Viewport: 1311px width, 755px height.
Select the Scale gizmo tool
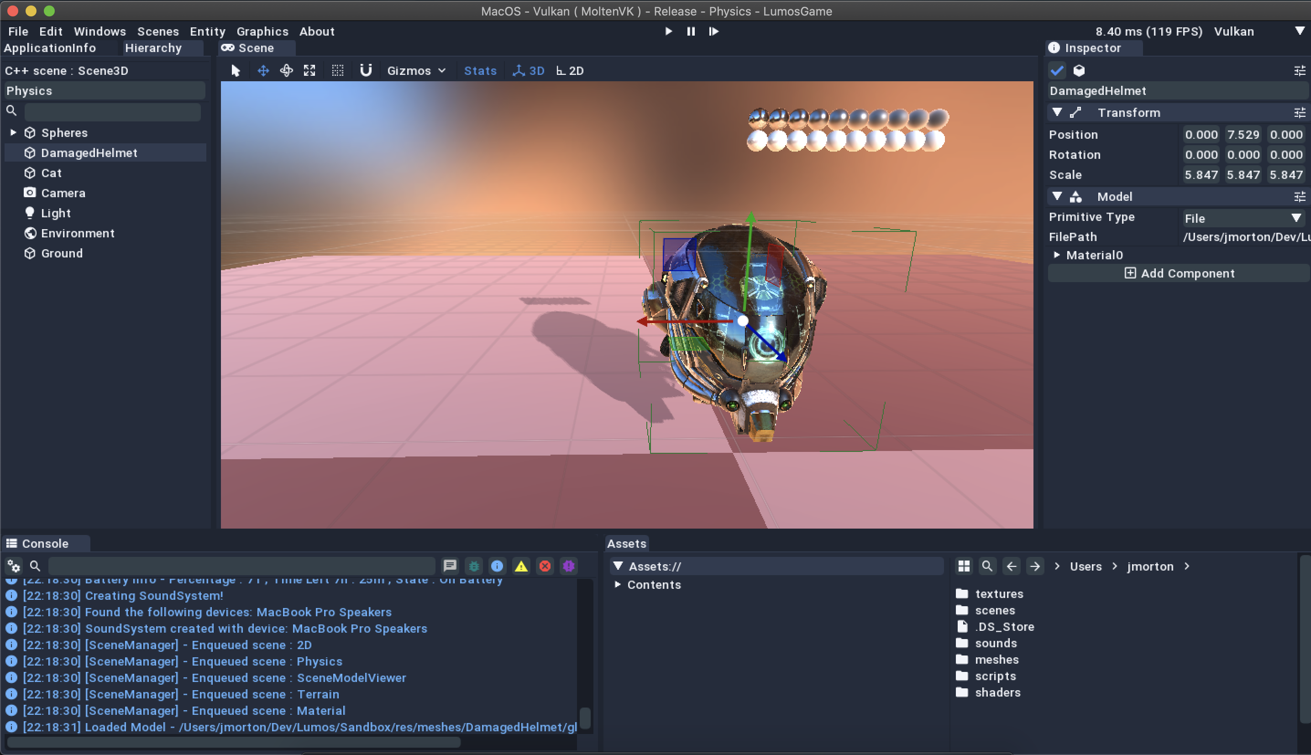(x=309, y=70)
